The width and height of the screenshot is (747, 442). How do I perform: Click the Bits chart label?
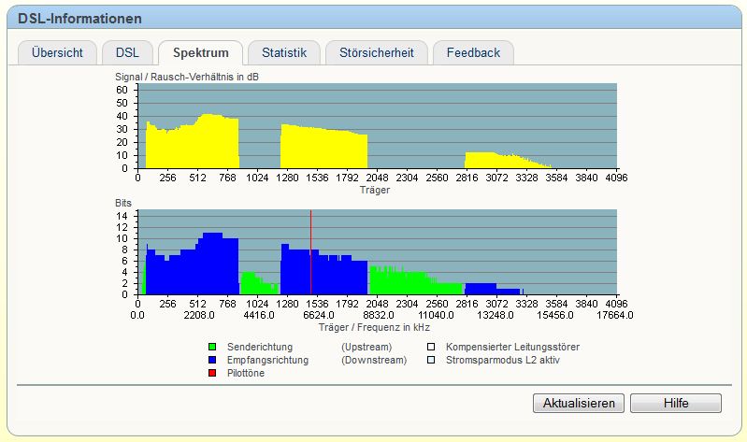122,203
